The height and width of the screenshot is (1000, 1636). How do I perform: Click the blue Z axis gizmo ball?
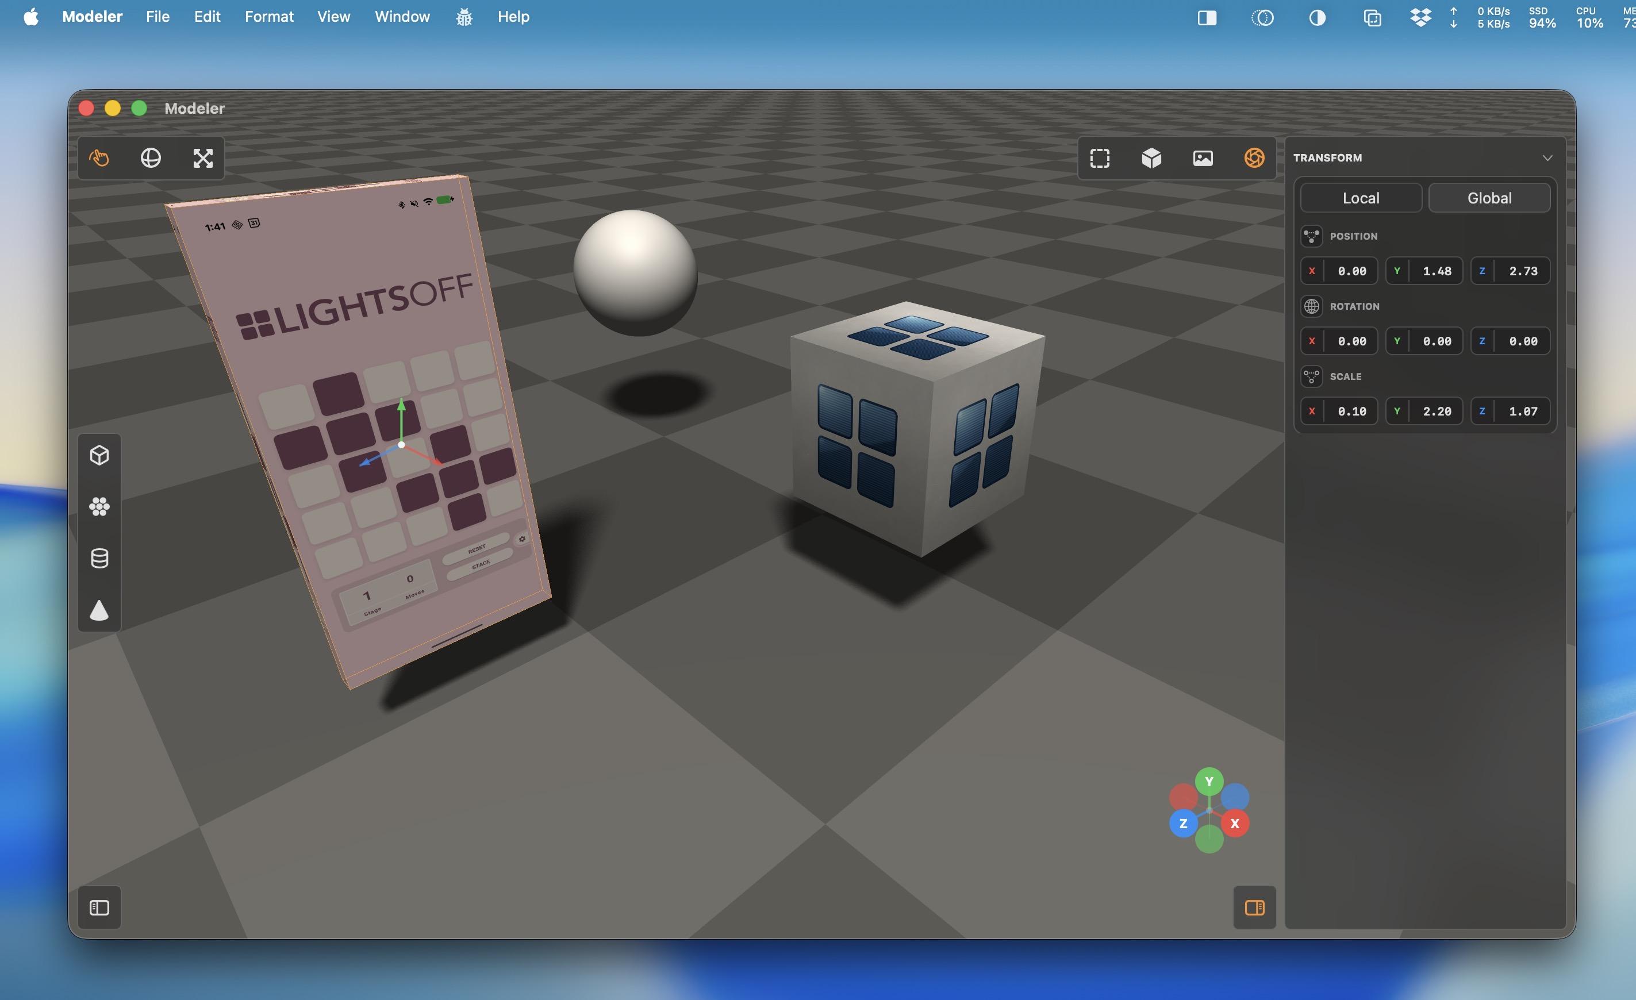click(x=1183, y=824)
